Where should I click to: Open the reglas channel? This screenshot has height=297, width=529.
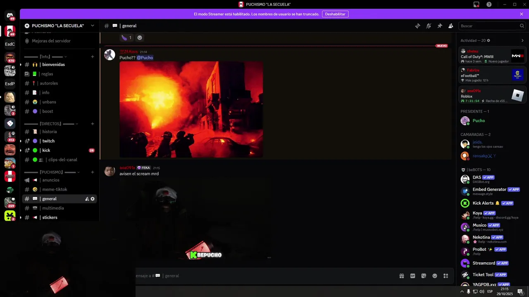(x=59, y=74)
